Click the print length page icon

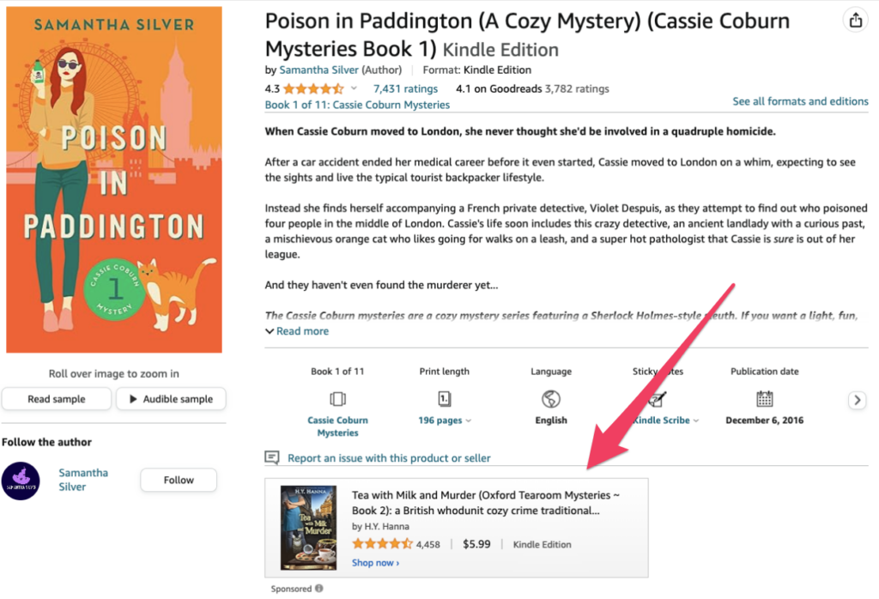pos(445,399)
